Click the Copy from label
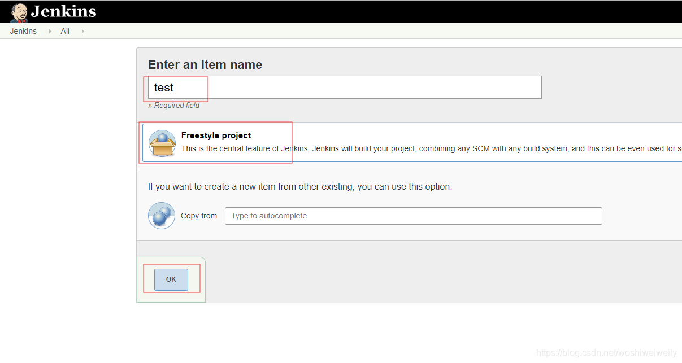The image size is (682, 363). coord(199,216)
